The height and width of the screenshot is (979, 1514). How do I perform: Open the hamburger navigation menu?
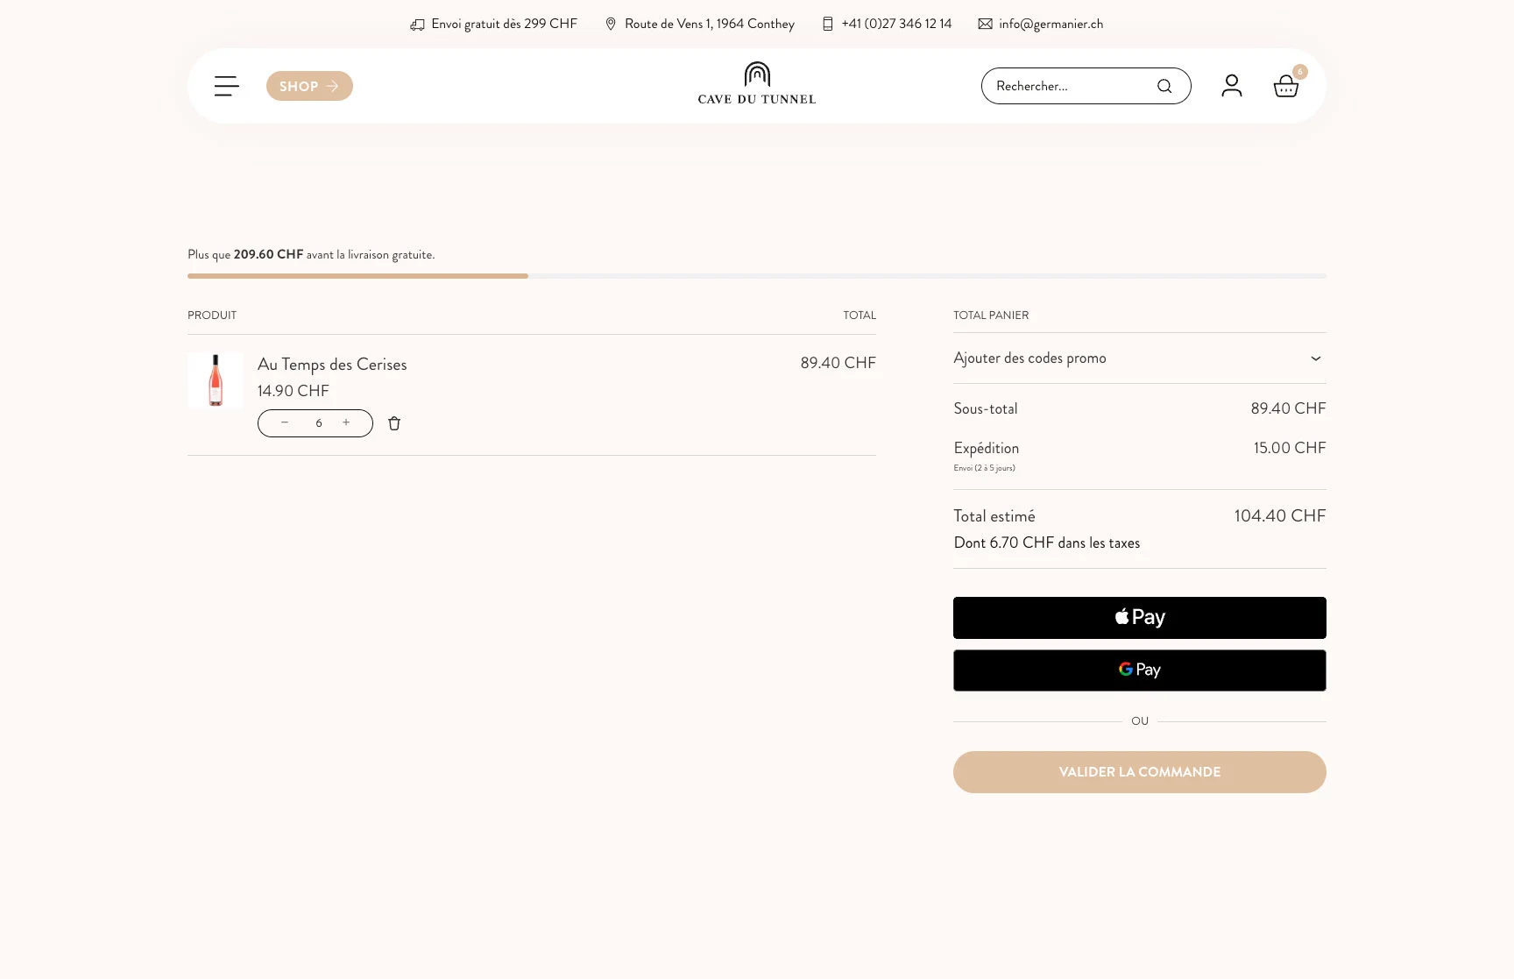[x=227, y=86]
